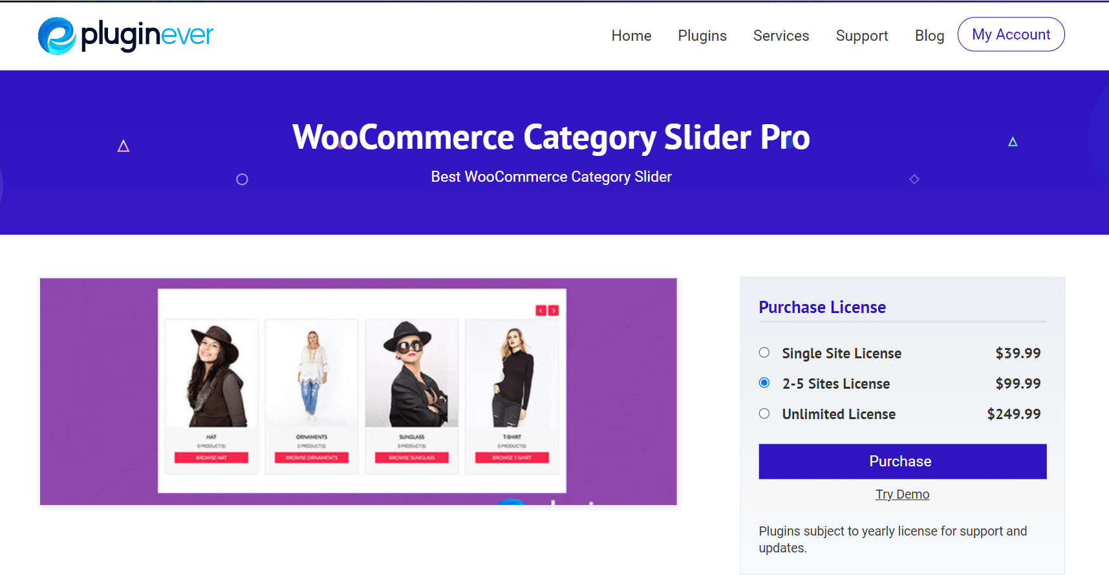
Task: Click the green triangle in right banner
Action: point(1013,142)
